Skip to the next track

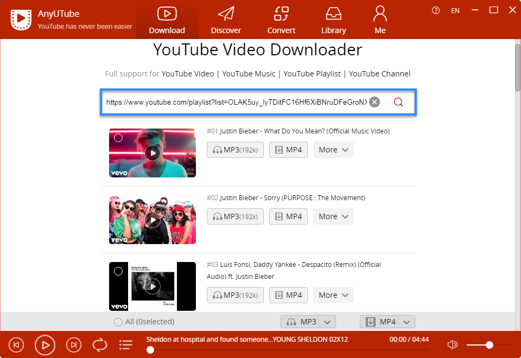74,345
